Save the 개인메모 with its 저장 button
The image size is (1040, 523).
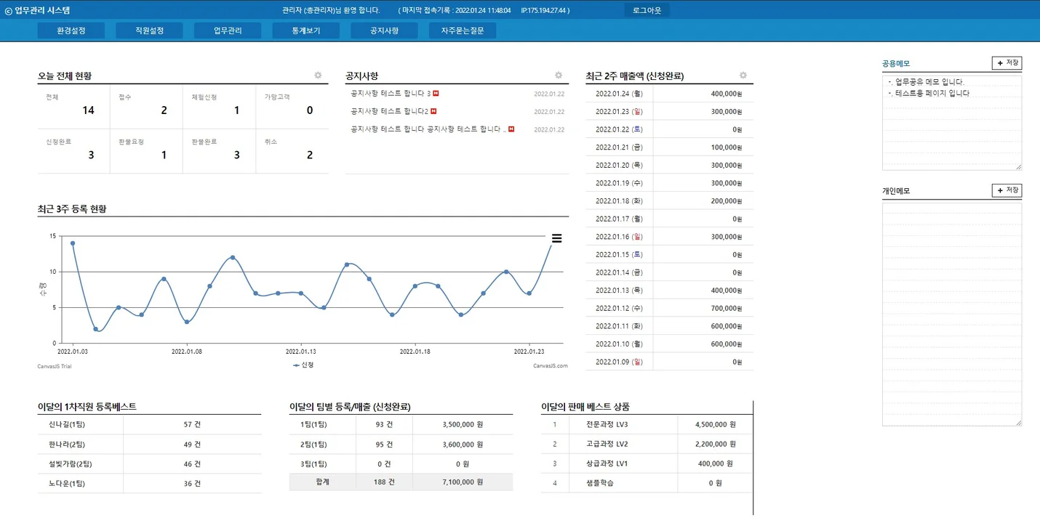click(1007, 190)
